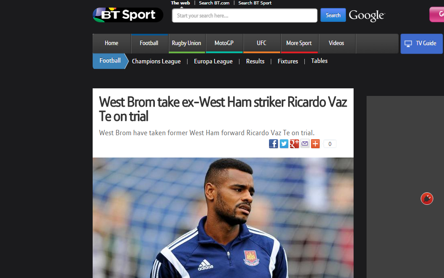Click the share count box
This screenshot has height=278, width=444.
(x=330, y=144)
